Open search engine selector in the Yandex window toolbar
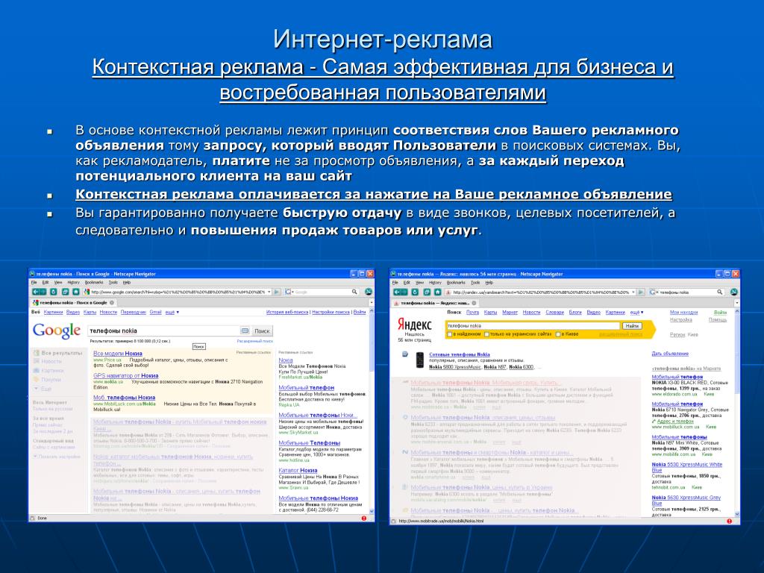Image resolution: width=764 pixels, height=573 pixels. [x=654, y=292]
